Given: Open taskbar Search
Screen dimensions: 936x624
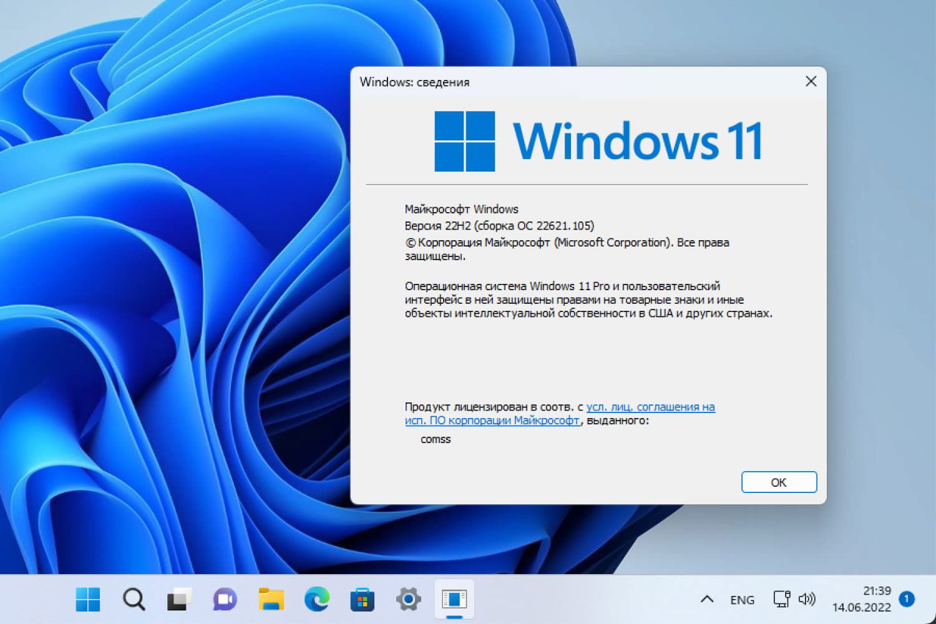Looking at the screenshot, I should click(x=134, y=600).
